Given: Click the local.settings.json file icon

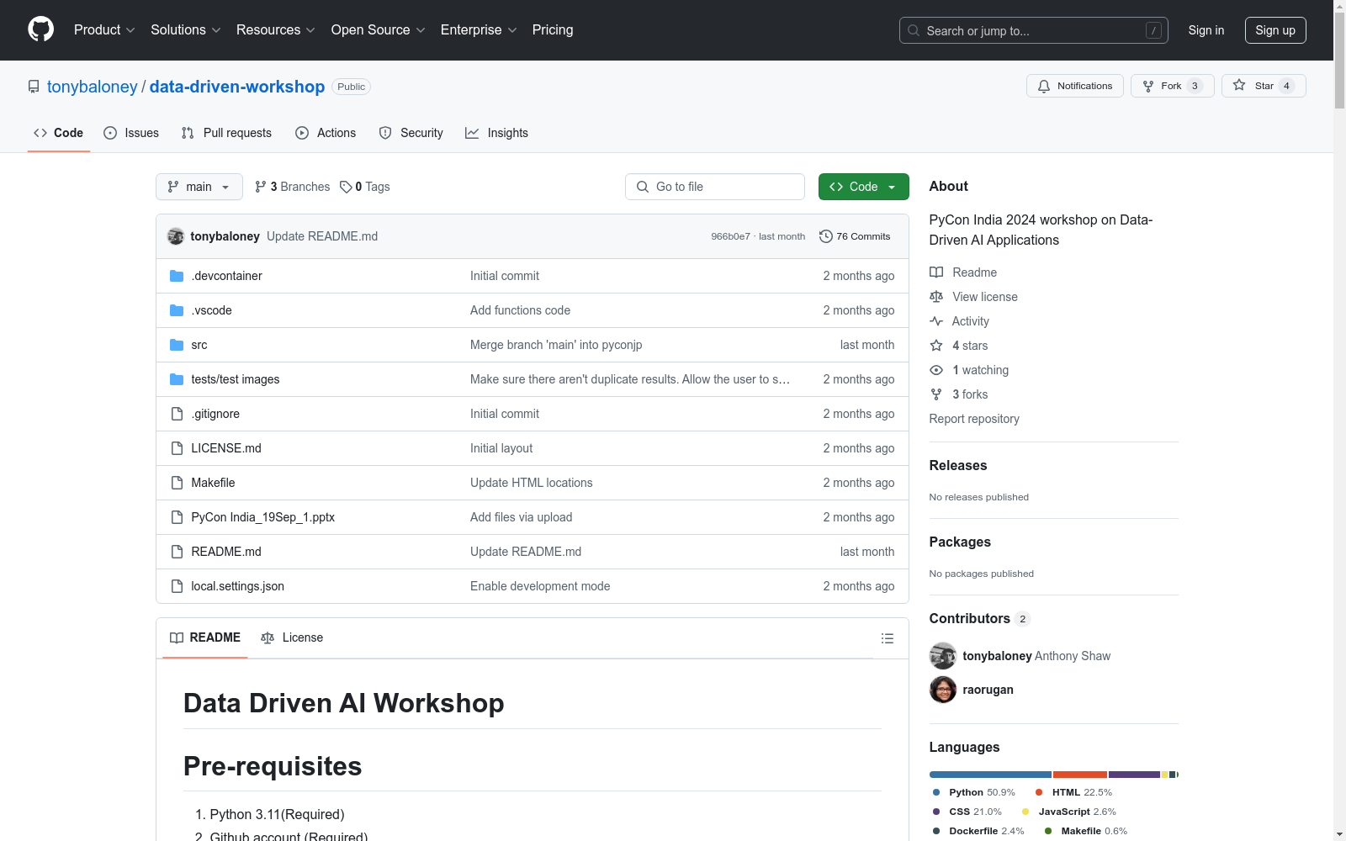Looking at the screenshot, I should (177, 586).
